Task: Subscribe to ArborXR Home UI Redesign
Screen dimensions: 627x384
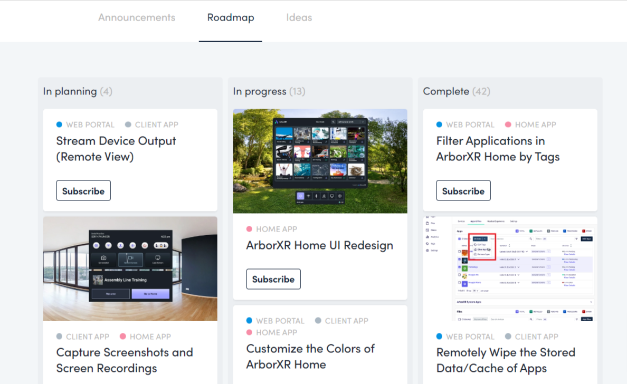Action: click(x=273, y=279)
